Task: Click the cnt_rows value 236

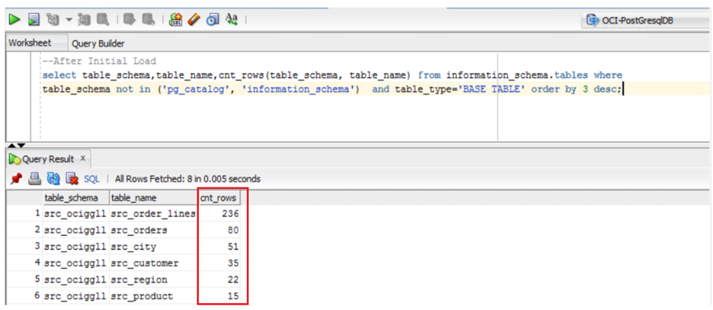Action: click(x=230, y=213)
